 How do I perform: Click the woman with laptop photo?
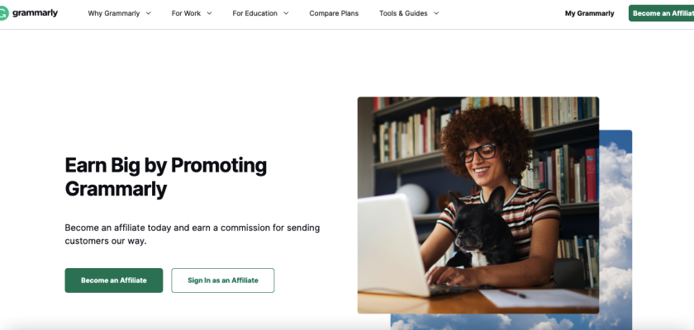click(x=478, y=205)
